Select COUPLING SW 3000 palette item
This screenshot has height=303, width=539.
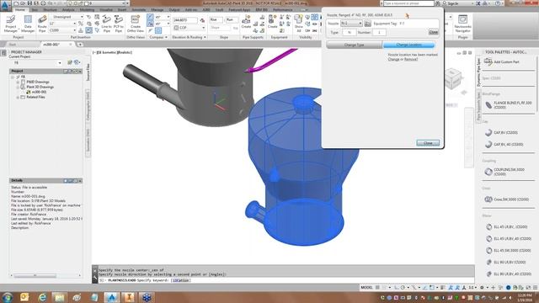click(504, 172)
